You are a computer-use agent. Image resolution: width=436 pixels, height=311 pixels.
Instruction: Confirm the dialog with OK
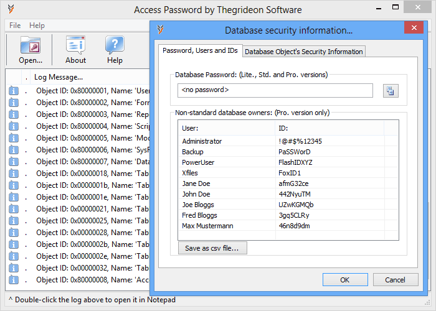[345, 280]
